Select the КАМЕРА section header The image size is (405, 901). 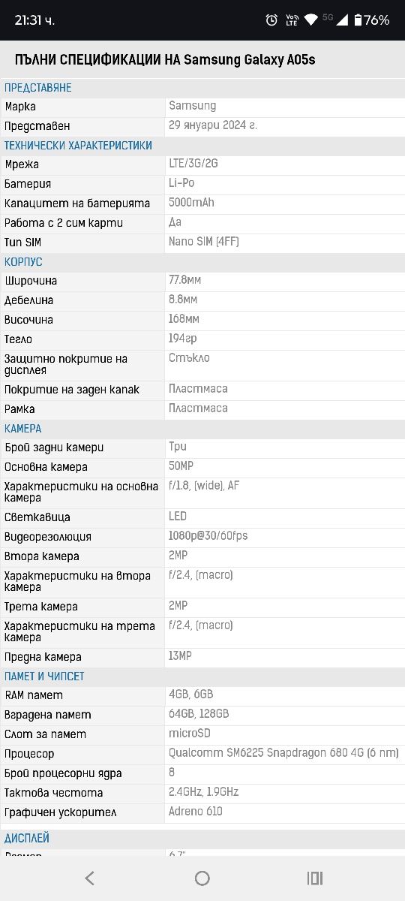[x=23, y=429]
